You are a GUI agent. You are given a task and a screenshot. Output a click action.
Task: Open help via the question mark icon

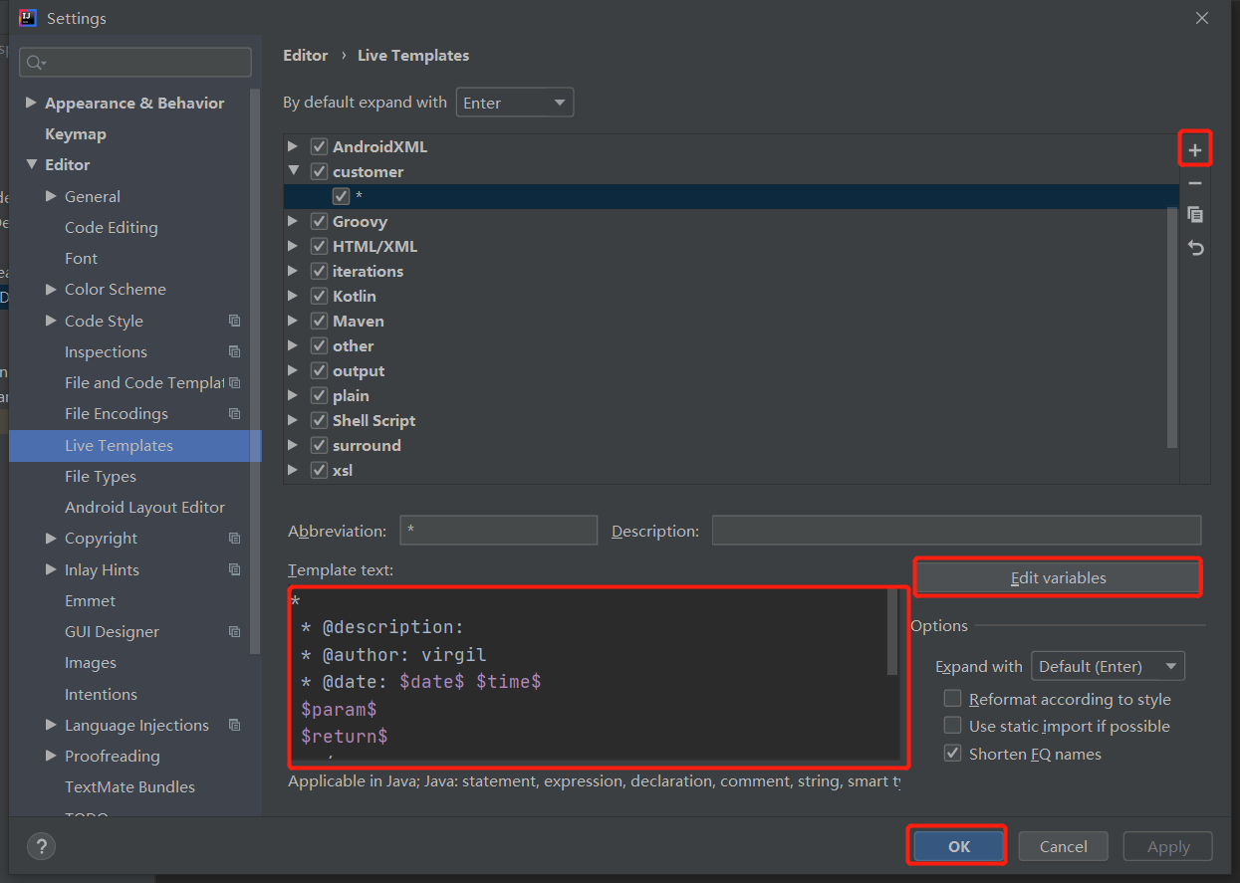click(41, 846)
